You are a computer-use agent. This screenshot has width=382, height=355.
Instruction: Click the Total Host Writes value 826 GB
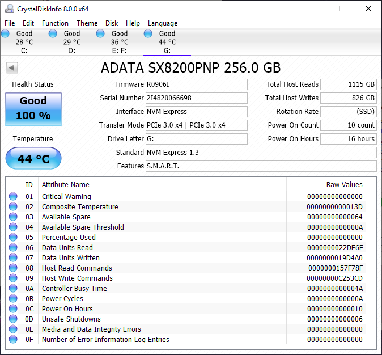[349, 98]
